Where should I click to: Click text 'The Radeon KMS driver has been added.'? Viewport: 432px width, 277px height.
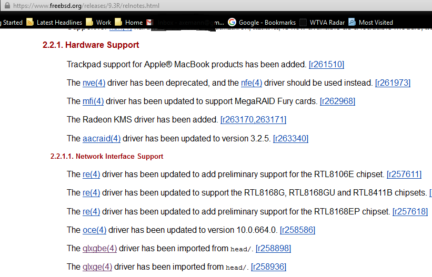click(143, 120)
